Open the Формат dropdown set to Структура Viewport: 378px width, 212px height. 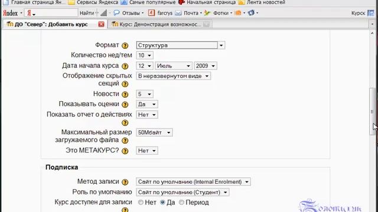181,45
